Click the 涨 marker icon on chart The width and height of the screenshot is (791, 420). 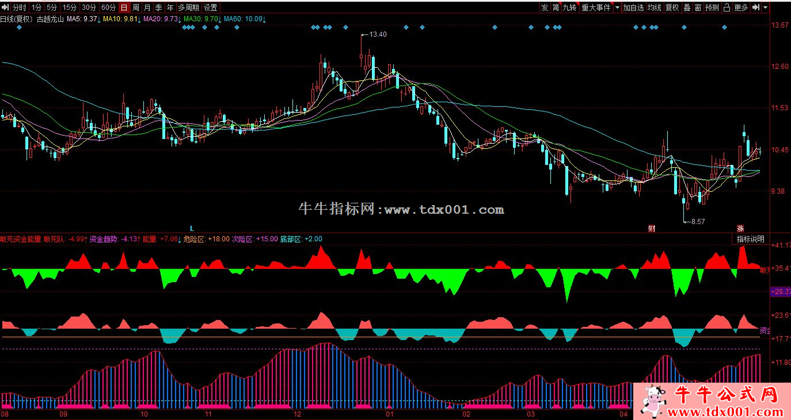740,228
